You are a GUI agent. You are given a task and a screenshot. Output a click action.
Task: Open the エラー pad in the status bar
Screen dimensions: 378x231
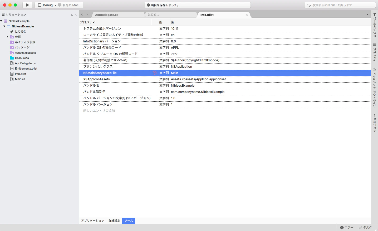(x=347, y=228)
